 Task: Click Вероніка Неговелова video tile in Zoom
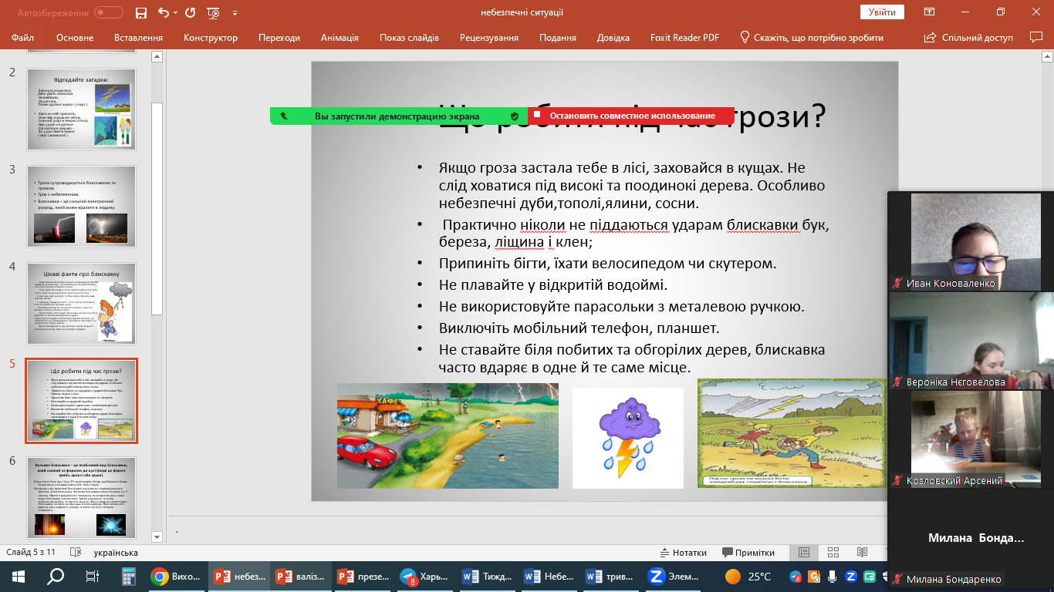click(971, 340)
